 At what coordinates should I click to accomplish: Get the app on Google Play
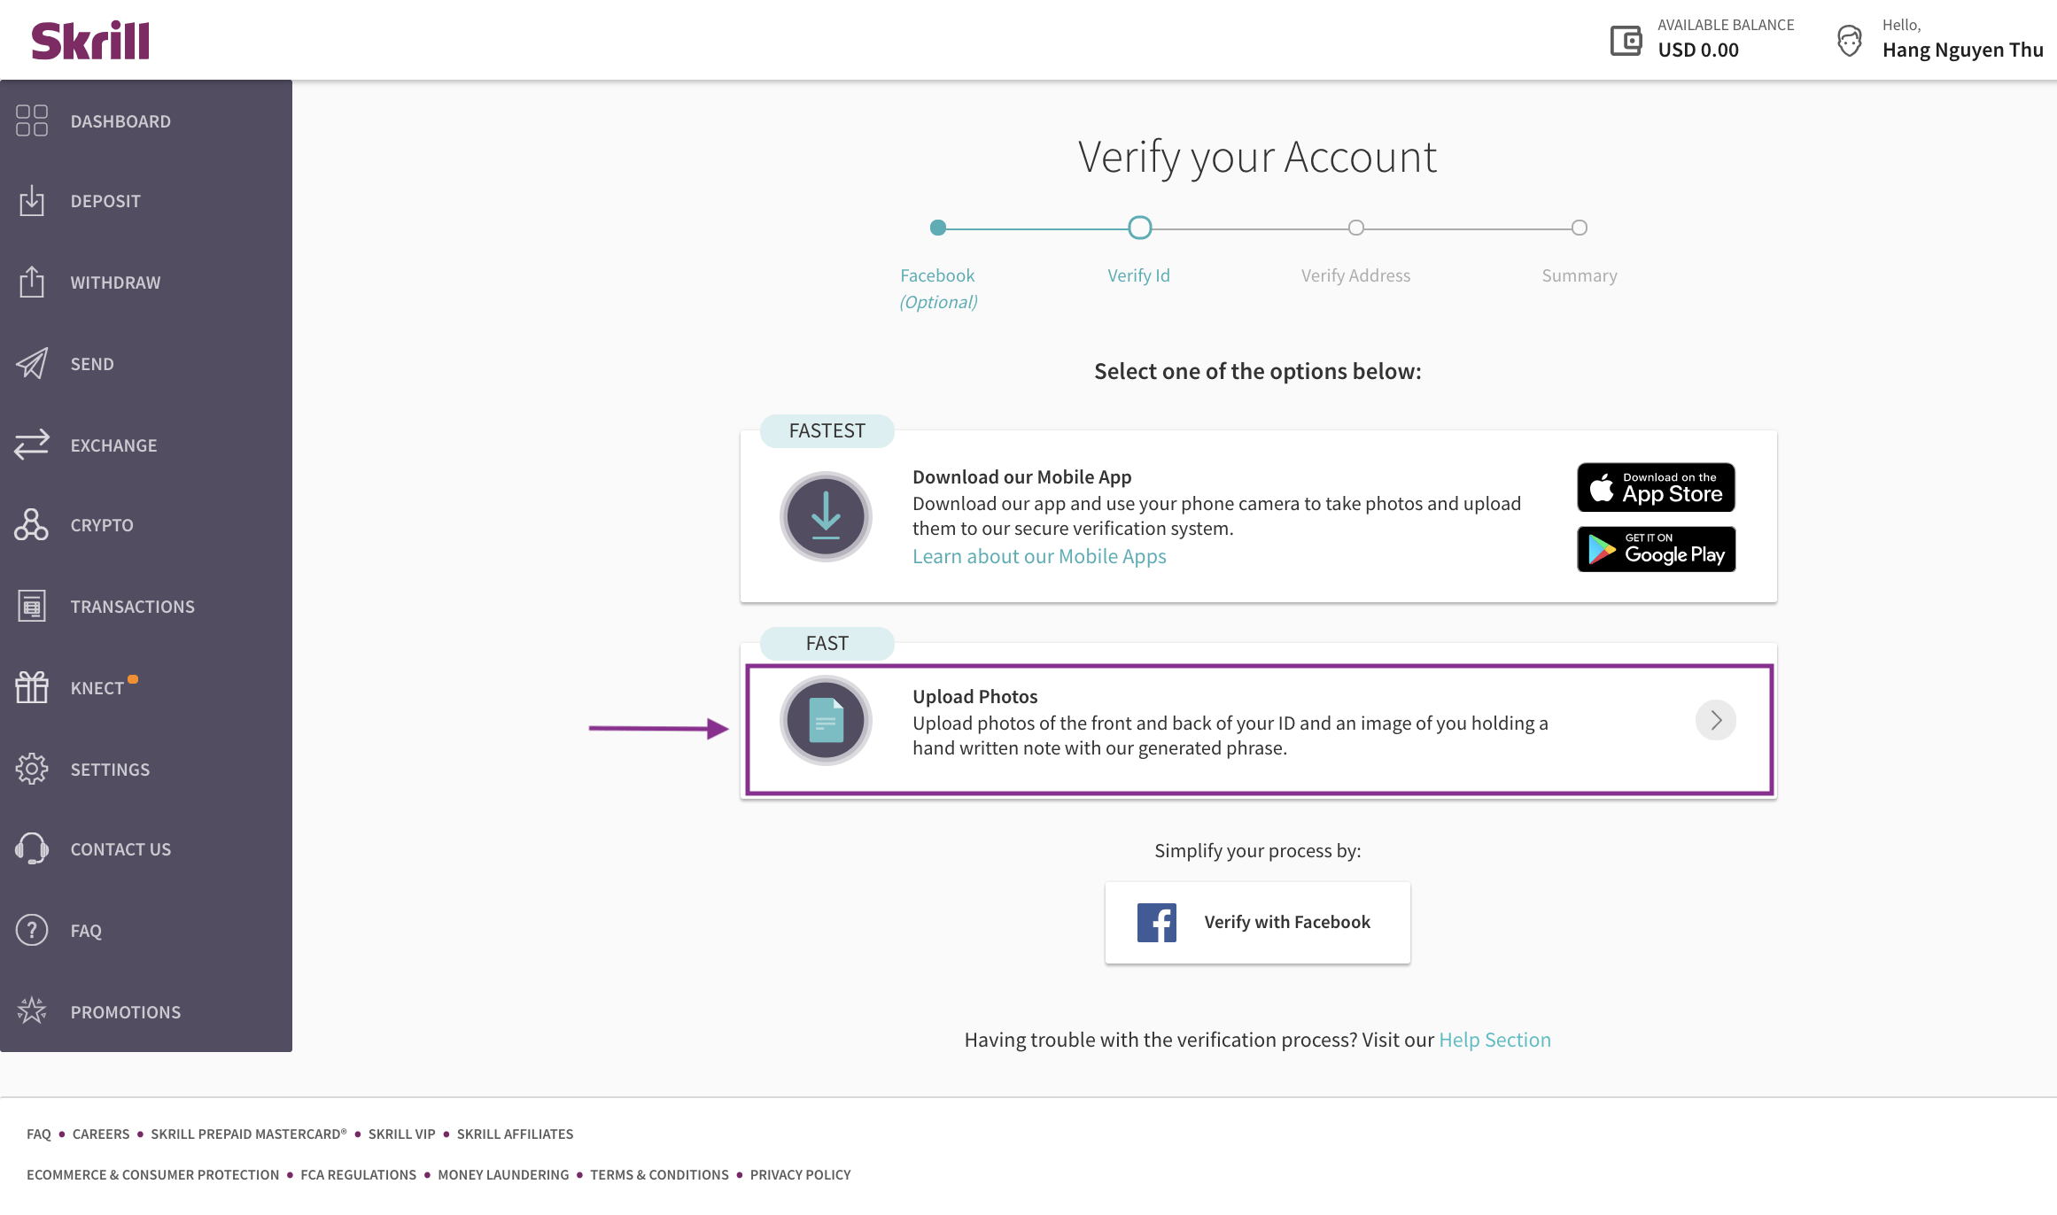[x=1655, y=549]
